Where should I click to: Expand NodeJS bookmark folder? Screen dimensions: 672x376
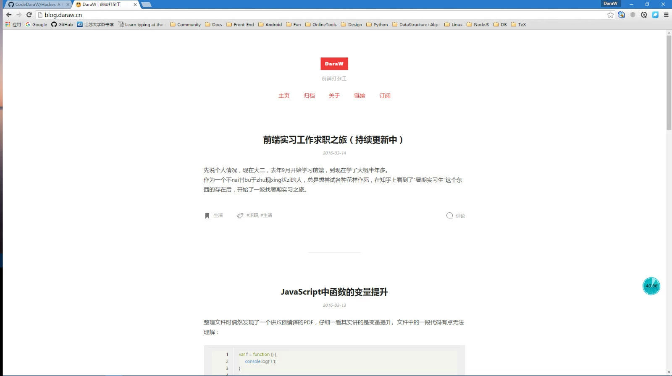478,24
